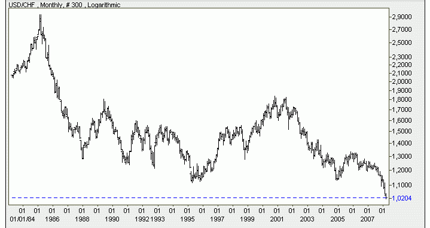Click the 2001 year label
This screenshot has height=228, width=430.
[277, 219]
